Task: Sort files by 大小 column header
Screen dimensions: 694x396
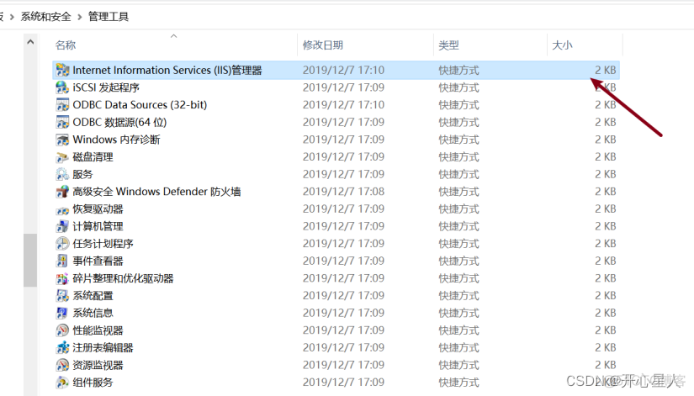Action: [562, 45]
